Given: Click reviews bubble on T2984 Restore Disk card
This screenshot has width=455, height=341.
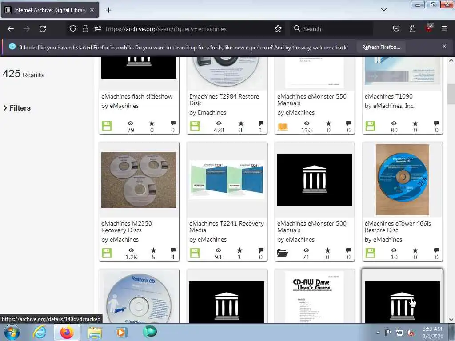Looking at the screenshot, I should (x=261, y=123).
